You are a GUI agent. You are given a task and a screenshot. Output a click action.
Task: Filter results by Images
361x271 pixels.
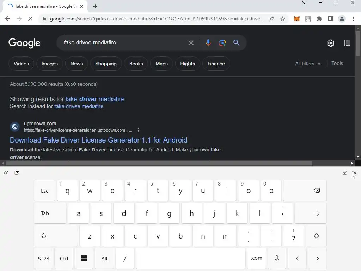point(49,64)
